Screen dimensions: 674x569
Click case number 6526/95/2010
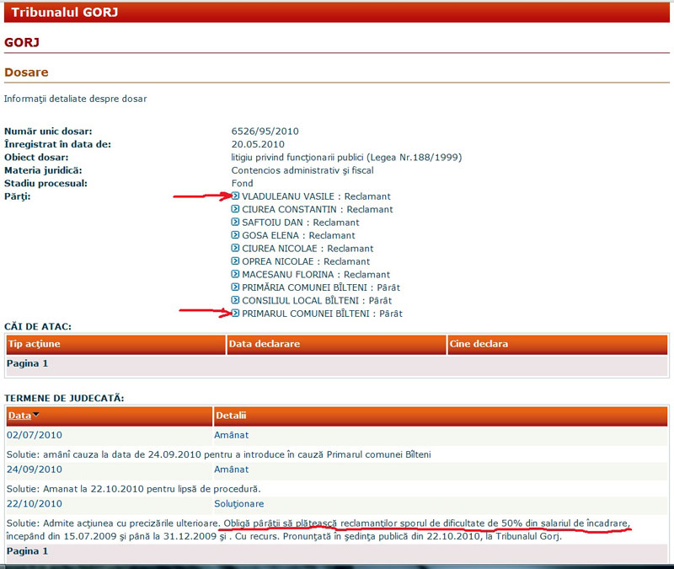pos(265,132)
